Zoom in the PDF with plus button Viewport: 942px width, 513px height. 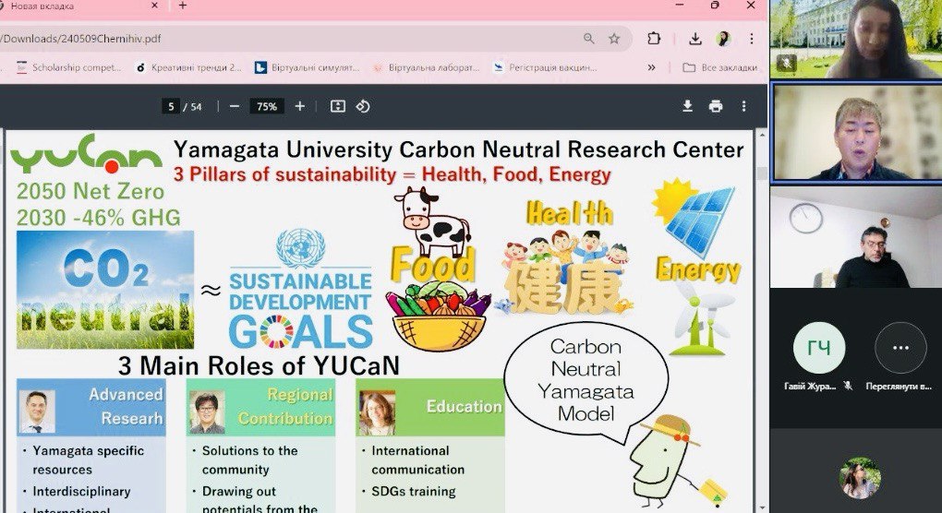tap(299, 107)
